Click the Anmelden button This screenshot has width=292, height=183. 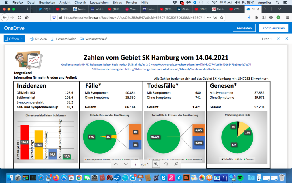(244, 28)
